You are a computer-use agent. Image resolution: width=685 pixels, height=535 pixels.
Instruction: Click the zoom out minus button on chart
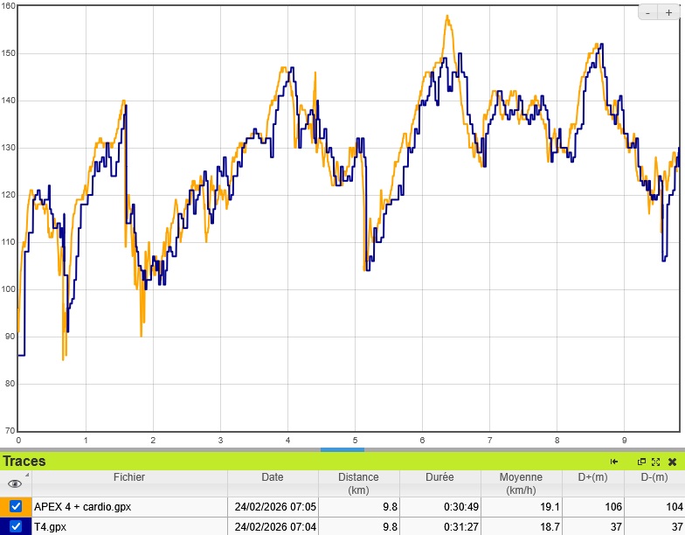click(647, 12)
